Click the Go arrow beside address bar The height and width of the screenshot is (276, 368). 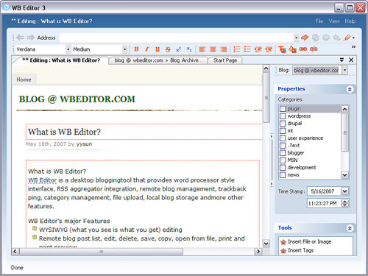(x=305, y=38)
